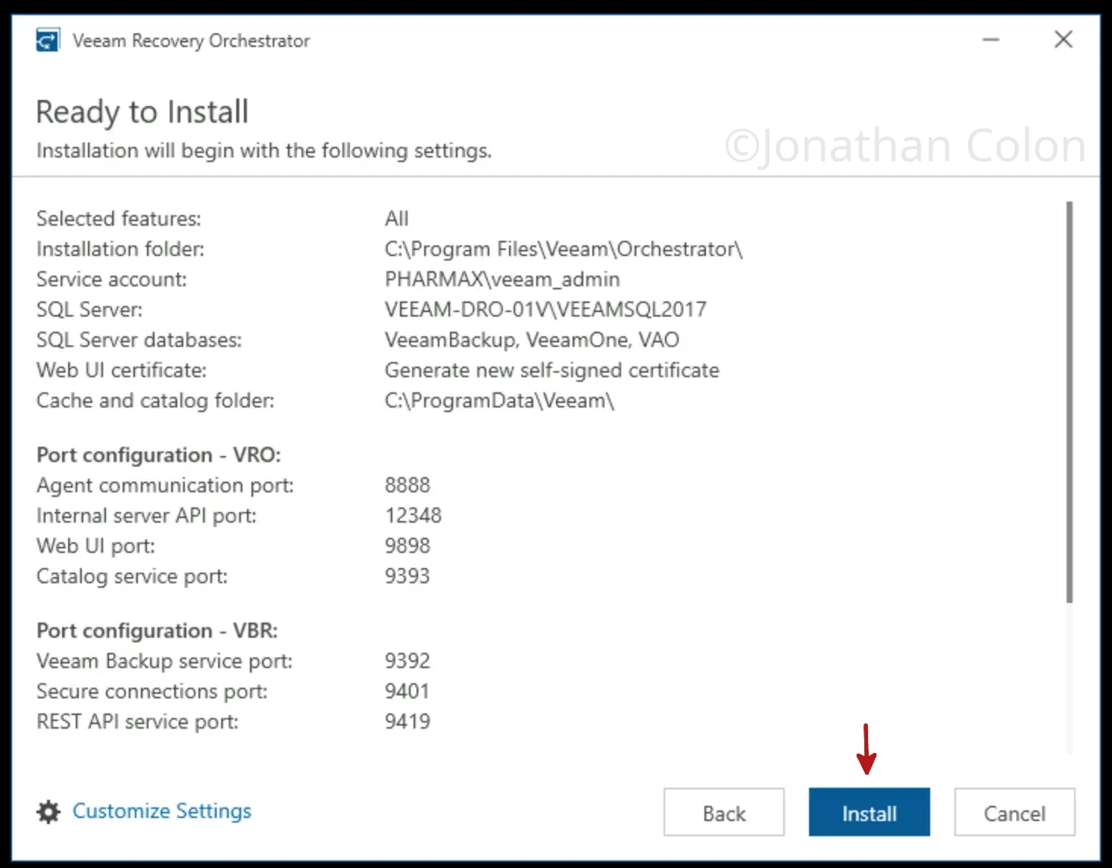Select the installation folder path C:\Program Files\Veeam\Orchestrator\
The image size is (1112, 868).
[564, 249]
